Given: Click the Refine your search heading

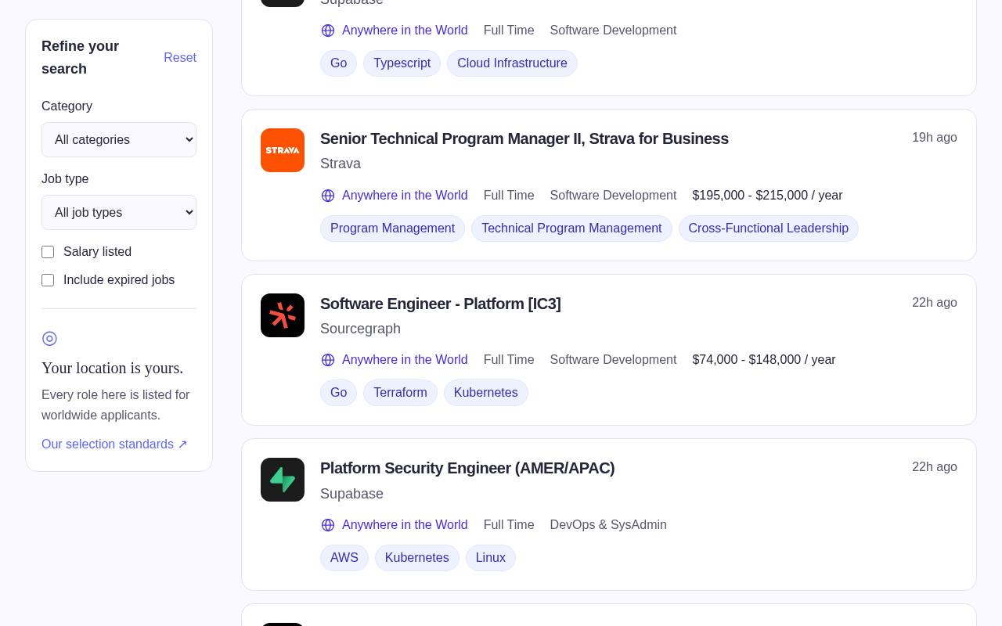Looking at the screenshot, I should [81, 58].
